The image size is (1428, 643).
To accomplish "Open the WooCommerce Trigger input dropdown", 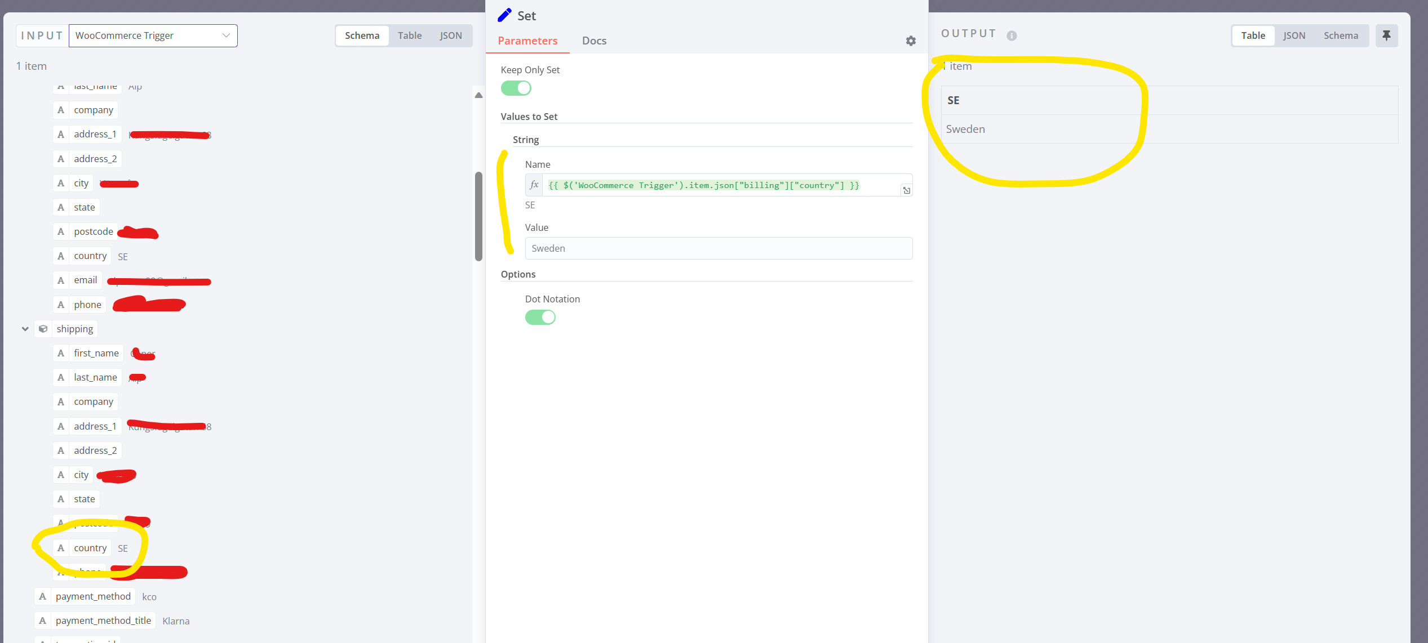I will [x=153, y=35].
